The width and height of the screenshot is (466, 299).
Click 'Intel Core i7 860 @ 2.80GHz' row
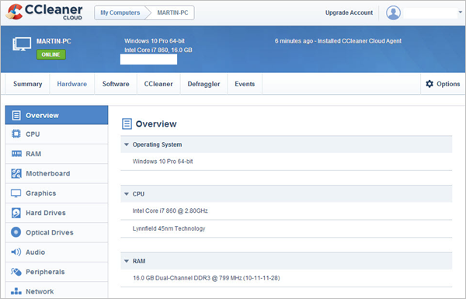click(286, 210)
